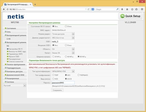This screenshot has height=112, width=146.
Task: Save settings with the Сохранить button
Action: [x=57, y=90]
